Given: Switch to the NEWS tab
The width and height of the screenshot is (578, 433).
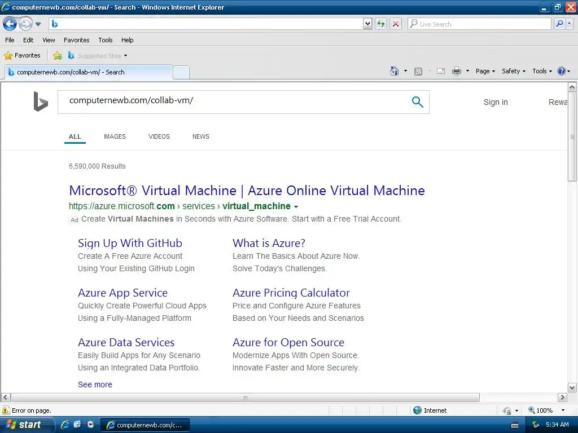Looking at the screenshot, I should pos(200,136).
